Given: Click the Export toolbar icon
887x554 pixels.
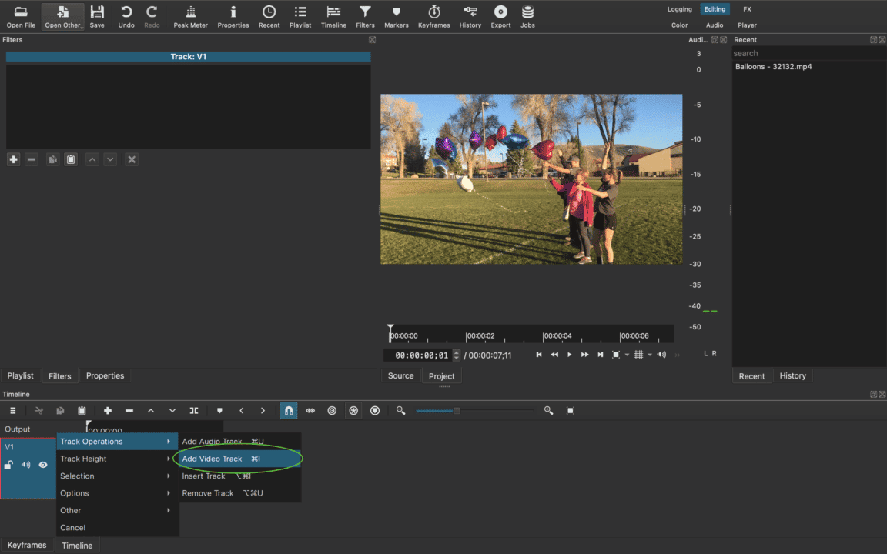Looking at the screenshot, I should pos(500,16).
